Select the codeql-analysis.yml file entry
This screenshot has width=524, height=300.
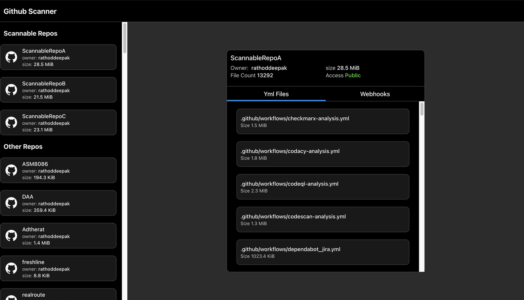pos(323,186)
